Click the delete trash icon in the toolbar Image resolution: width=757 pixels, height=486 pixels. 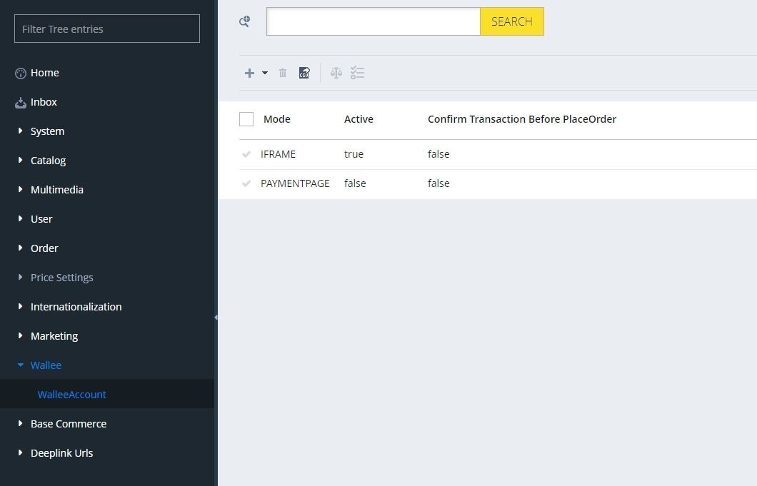(283, 73)
